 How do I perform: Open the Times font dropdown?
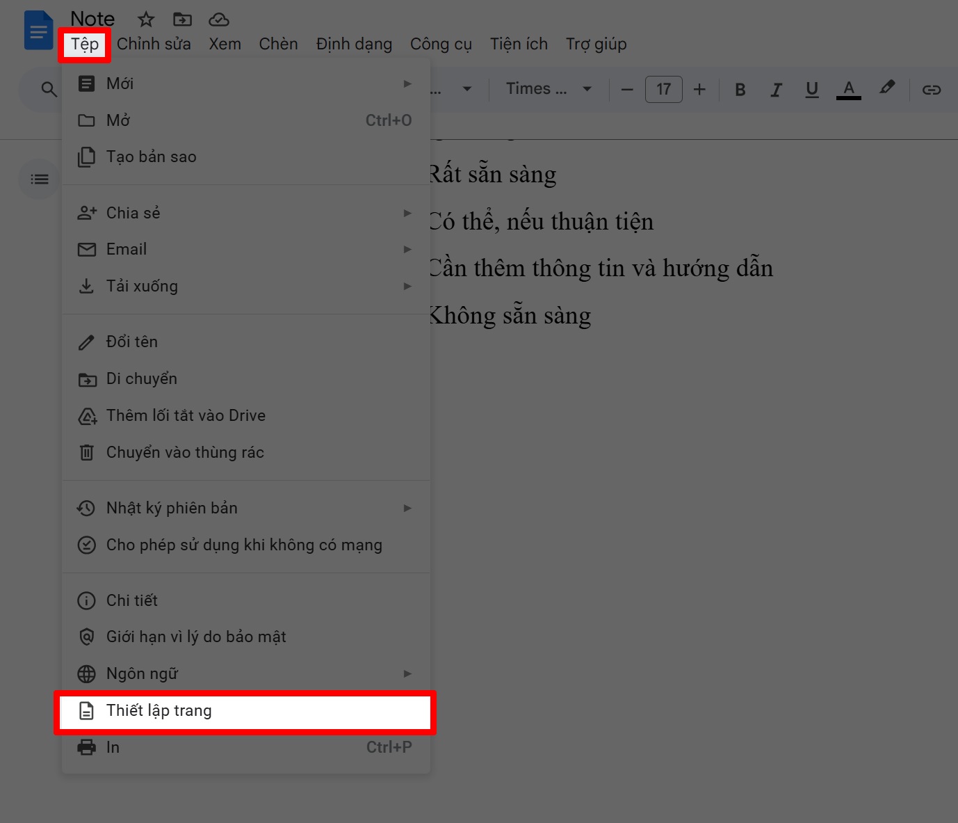(549, 89)
